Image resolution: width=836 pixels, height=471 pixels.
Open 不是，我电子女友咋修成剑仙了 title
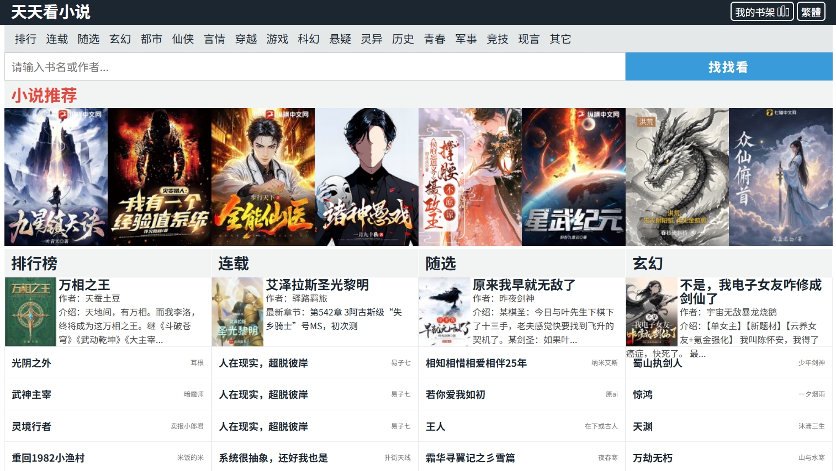[751, 292]
